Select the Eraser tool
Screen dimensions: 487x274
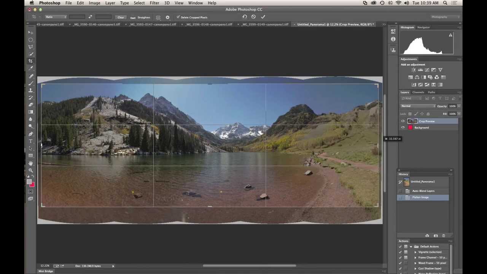(x=31, y=105)
